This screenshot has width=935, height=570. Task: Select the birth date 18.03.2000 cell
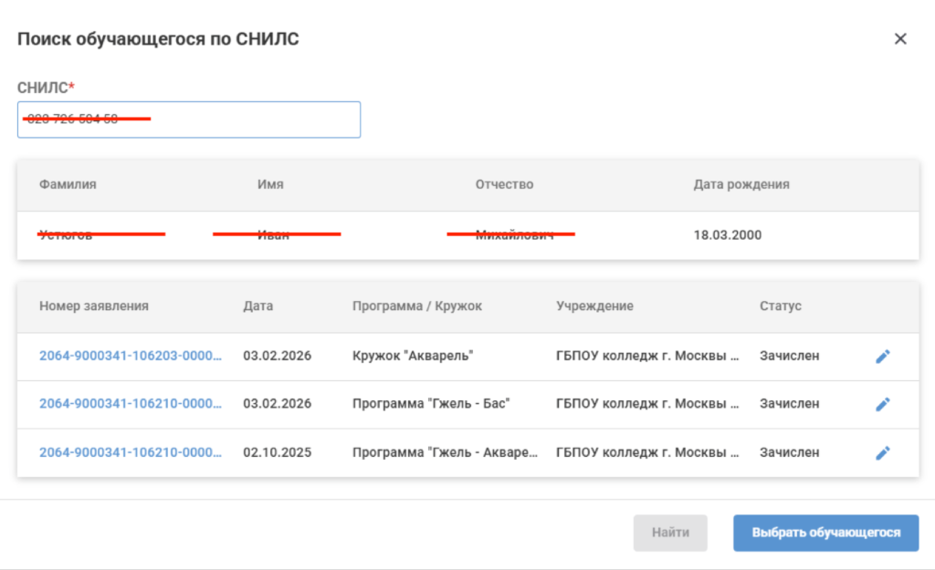[728, 234]
